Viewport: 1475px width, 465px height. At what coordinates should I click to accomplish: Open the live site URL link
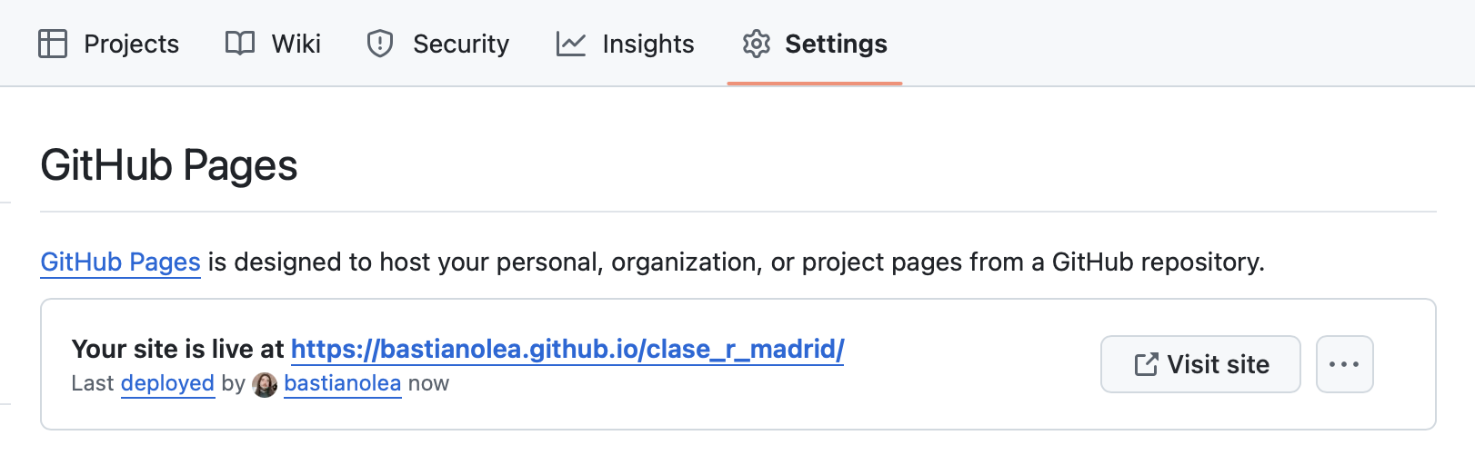pos(567,349)
